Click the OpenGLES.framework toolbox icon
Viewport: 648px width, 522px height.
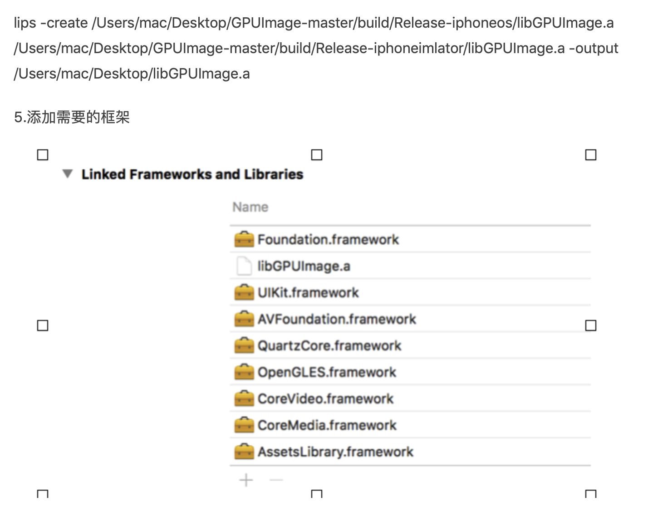click(x=244, y=372)
